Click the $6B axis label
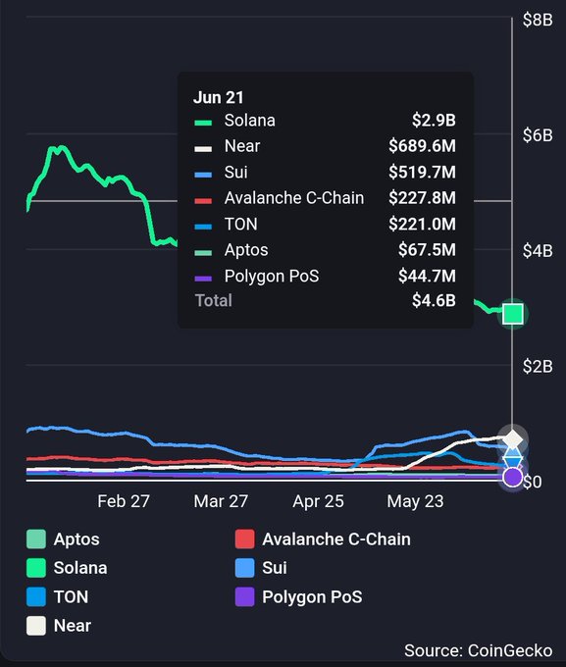Viewport: 566px width, 667px height. [x=538, y=135]
